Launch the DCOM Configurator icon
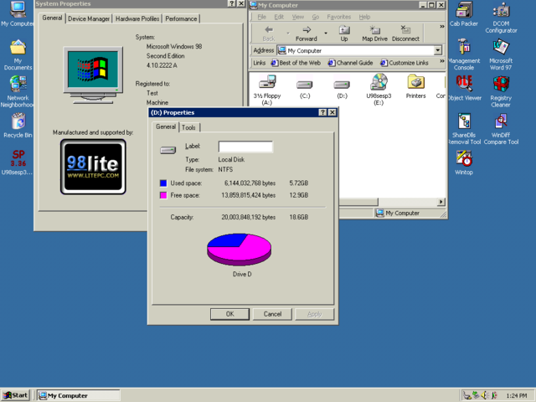This screenshot has width=536, height=402. (x=501, y=17)
